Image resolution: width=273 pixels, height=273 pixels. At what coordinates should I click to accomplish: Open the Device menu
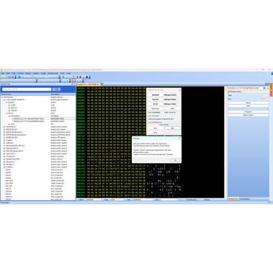[28, 73]
